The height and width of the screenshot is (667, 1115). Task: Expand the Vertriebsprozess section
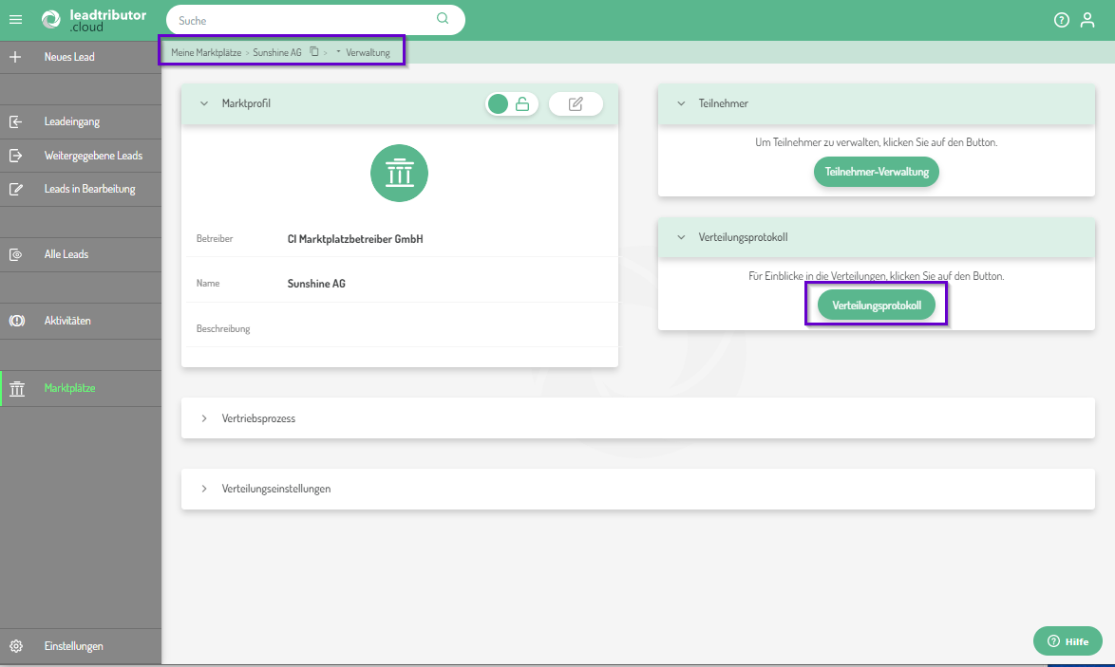pos(203,418)
